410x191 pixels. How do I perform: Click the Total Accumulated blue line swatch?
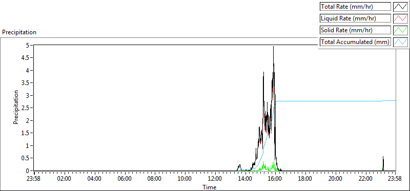tap(400, 42)
